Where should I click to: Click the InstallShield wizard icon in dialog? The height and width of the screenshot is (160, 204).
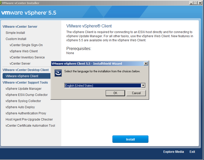(58, 73)
